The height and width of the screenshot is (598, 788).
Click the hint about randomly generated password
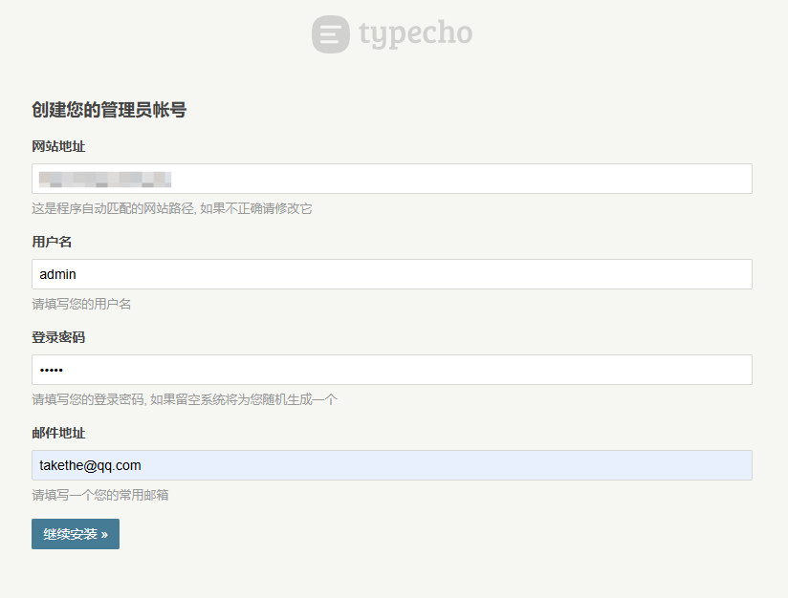coord(185,399)
